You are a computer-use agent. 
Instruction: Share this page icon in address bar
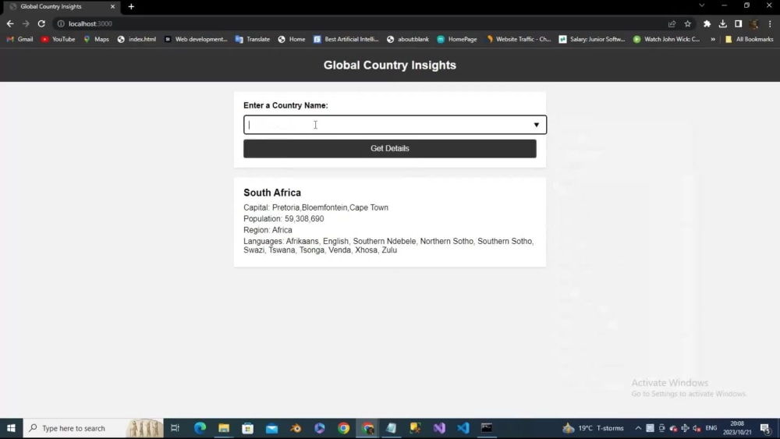672,23
